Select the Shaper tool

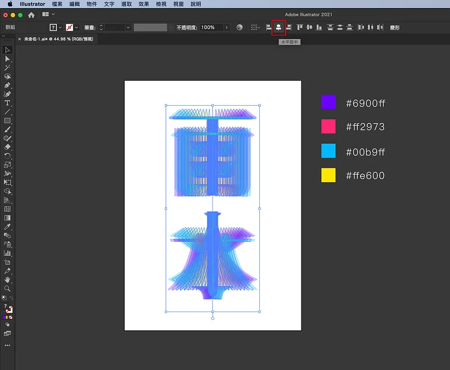click(x=7, y=138)
